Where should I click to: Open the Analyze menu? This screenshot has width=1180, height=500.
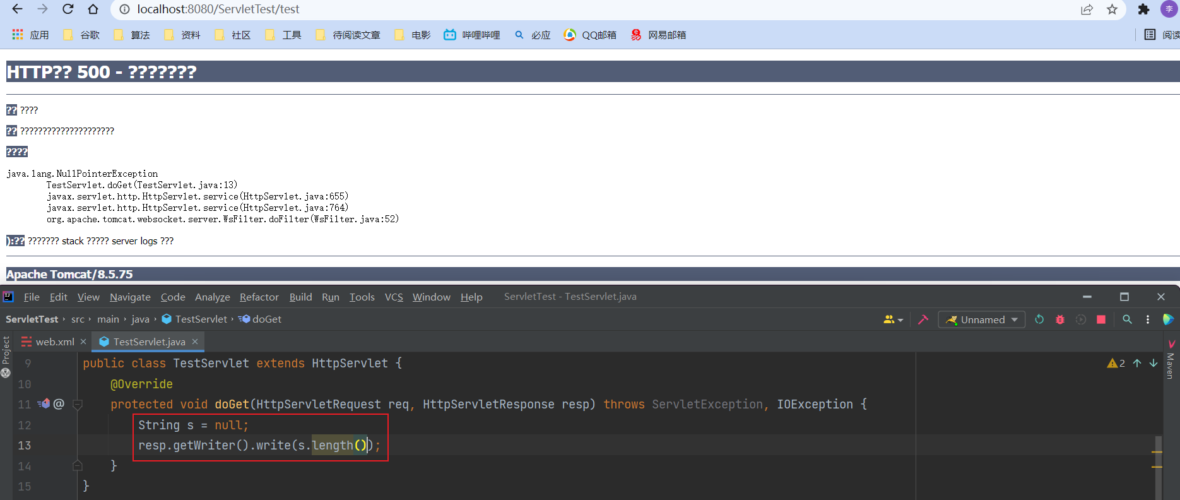[x=213, y=297]
